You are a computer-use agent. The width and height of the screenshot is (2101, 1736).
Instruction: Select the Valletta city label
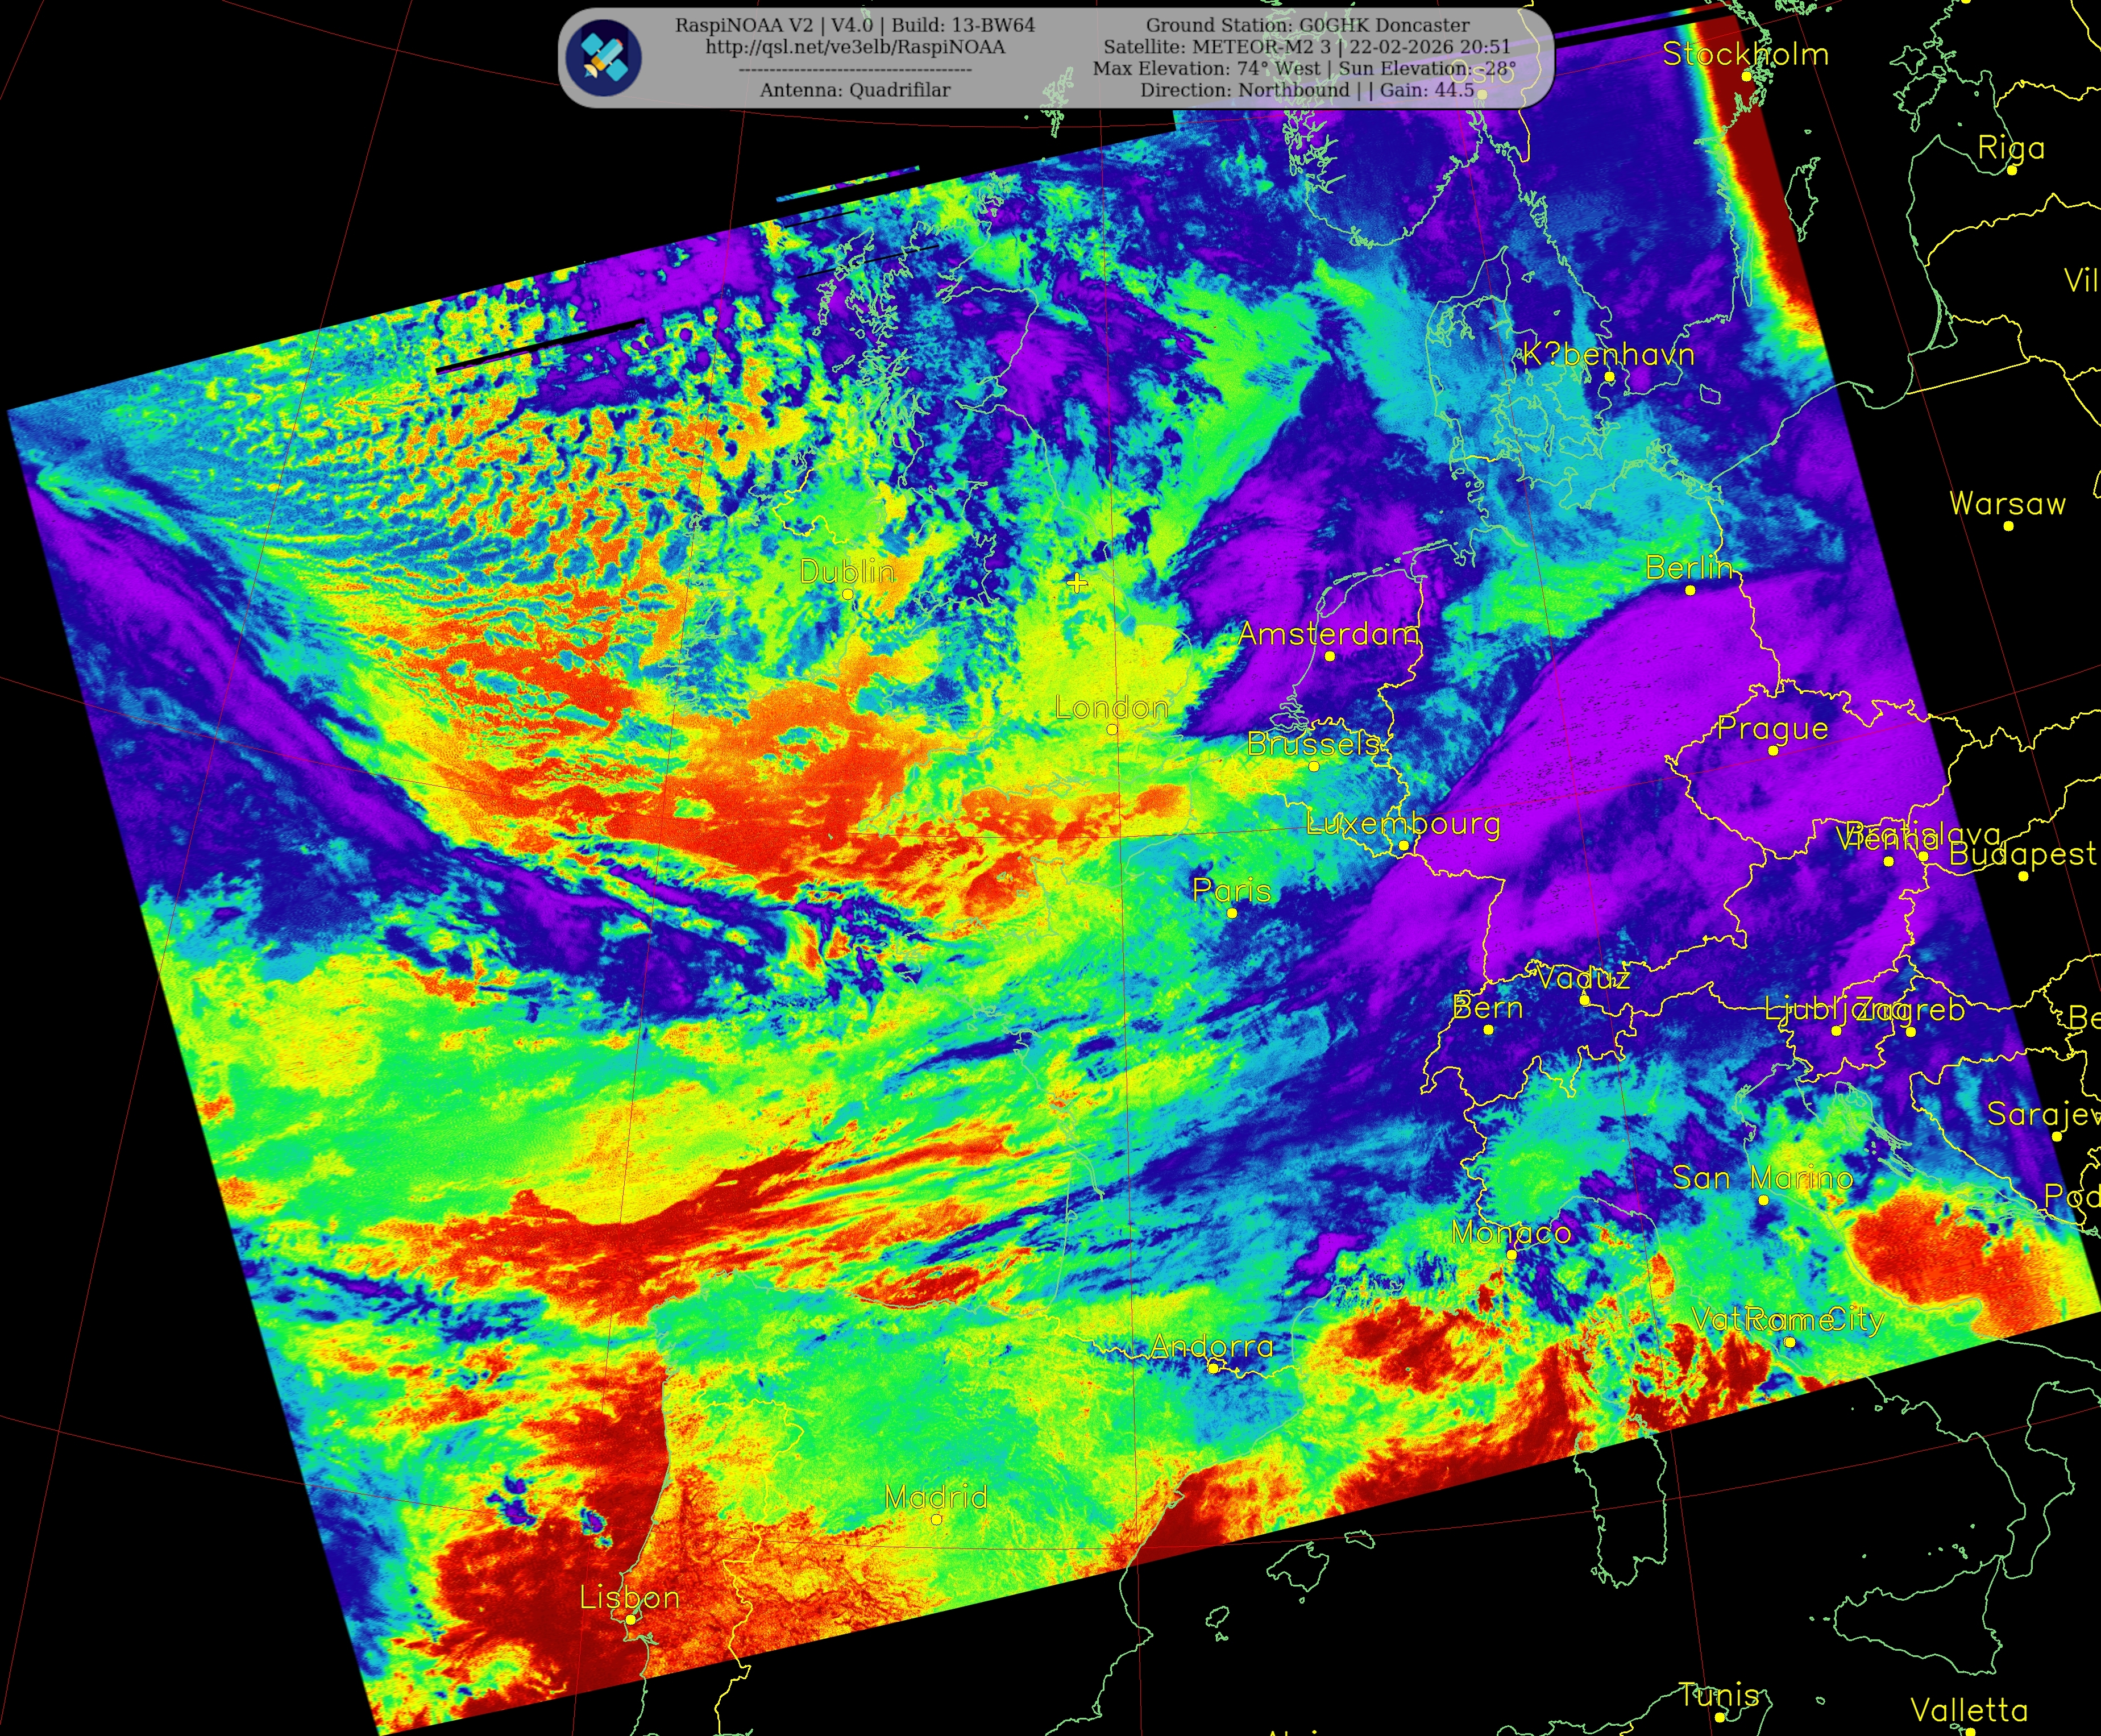[x=1968, y=1711]
